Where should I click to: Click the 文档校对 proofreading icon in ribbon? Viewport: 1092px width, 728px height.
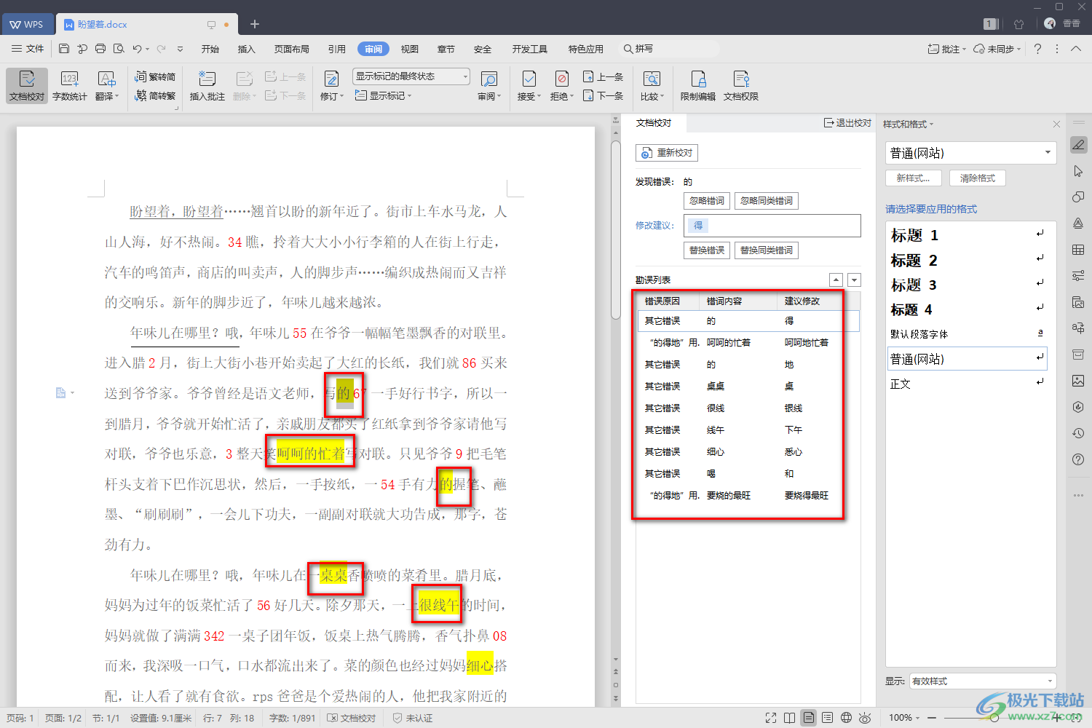pyautogui.click(x=27, y=85)
